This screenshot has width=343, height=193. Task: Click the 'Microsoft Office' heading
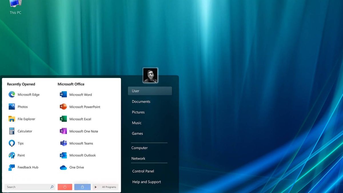tap(71, 84)
